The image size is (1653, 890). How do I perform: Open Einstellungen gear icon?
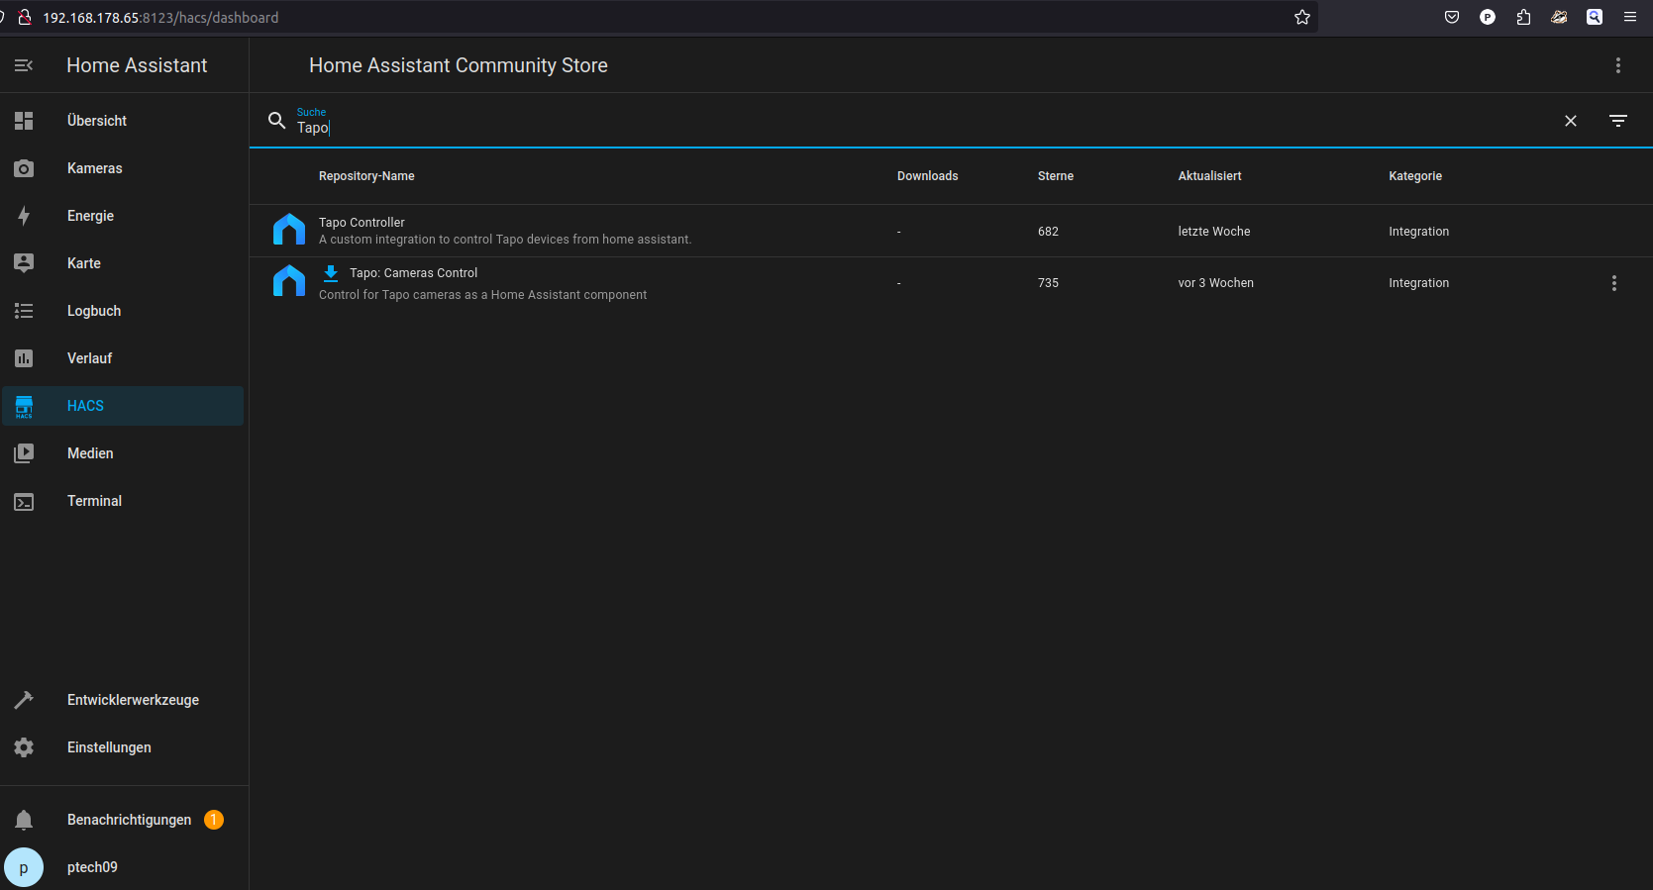click(24, 747)
